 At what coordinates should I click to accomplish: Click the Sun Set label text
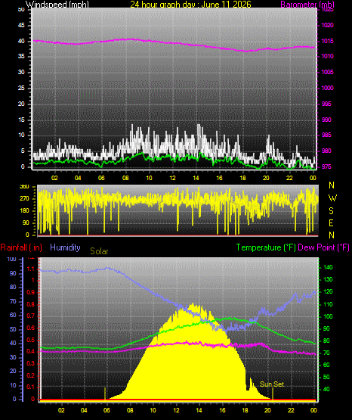[x=272, y=384]
